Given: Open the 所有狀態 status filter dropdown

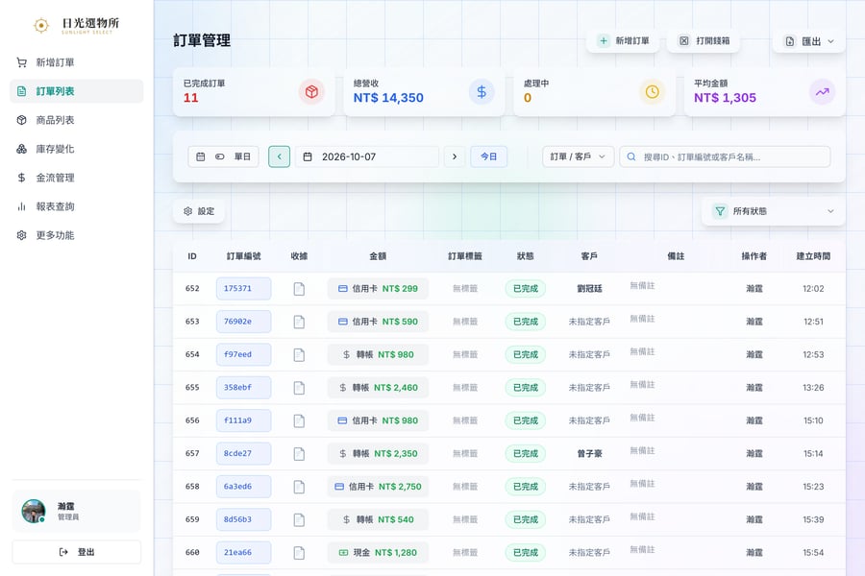Looking at the screenshot, I should point(773,211).
